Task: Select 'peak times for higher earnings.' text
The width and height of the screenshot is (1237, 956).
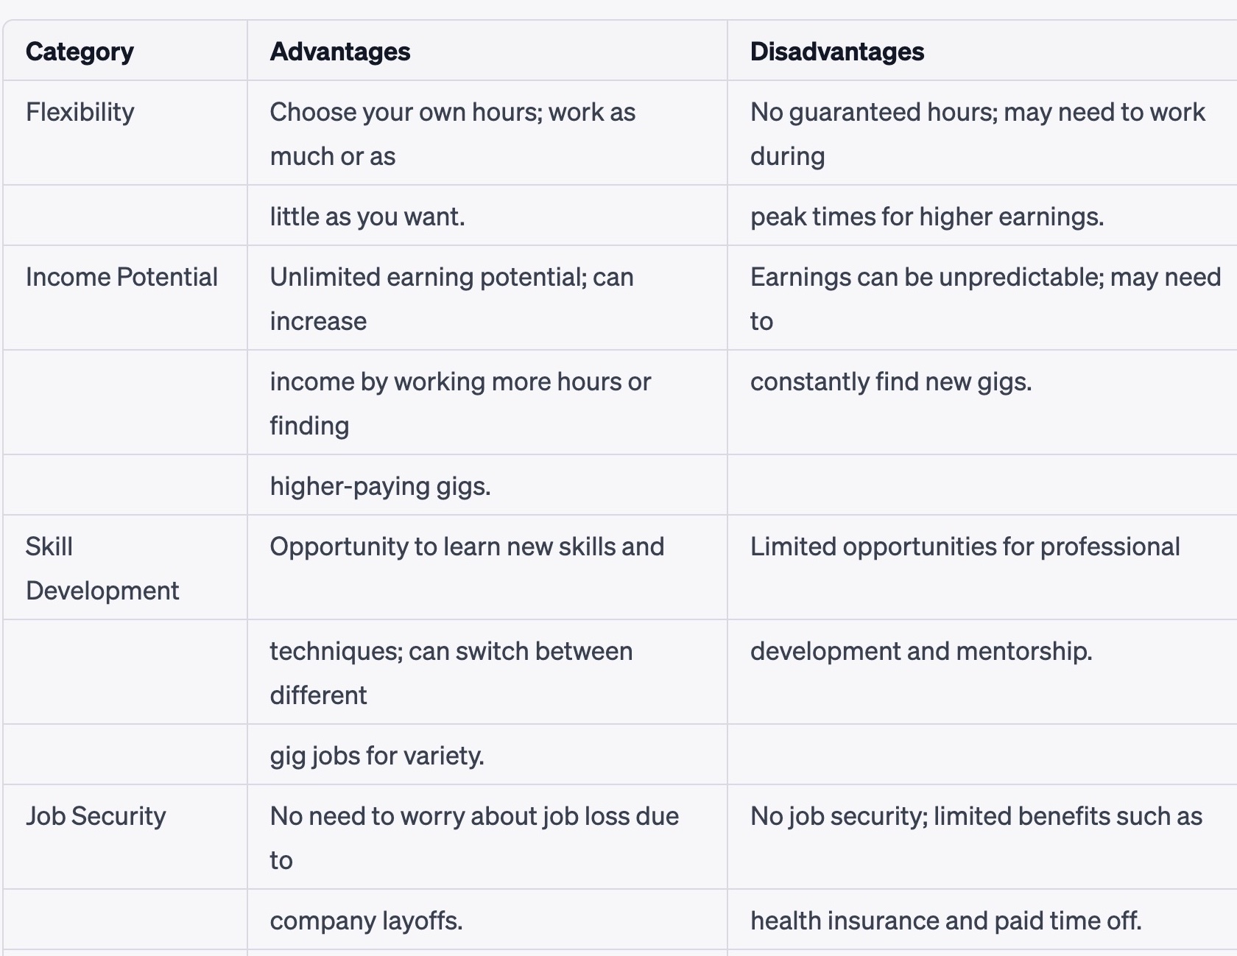Action: pyautogui.click(x=926, y=217)
